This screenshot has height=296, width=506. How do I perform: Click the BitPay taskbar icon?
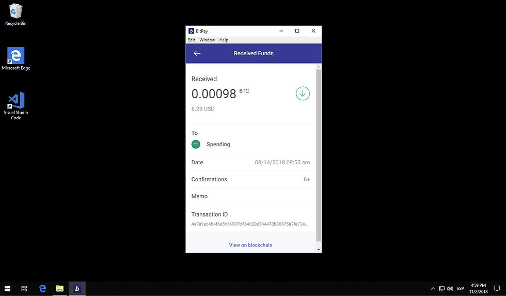[x=77, y=288]
